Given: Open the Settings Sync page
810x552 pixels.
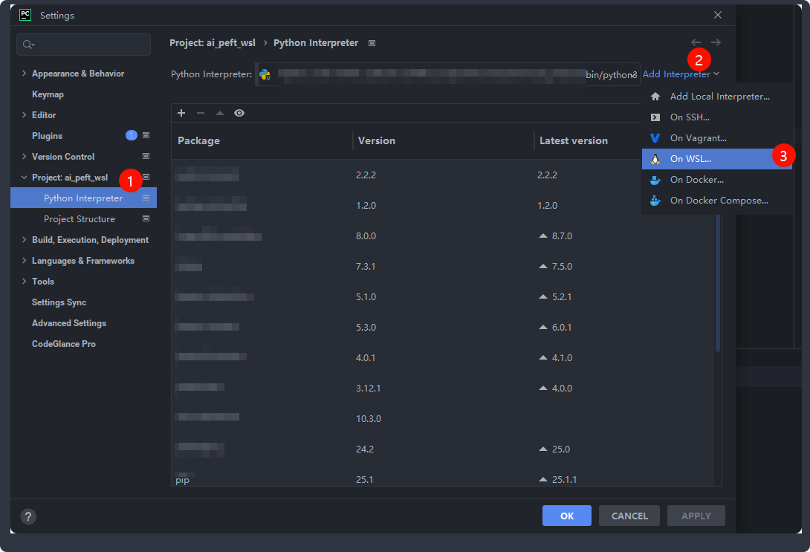Looking at the screenshot, I should (59, 302).
